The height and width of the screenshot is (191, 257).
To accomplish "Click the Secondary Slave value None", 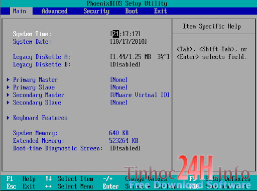I will (x=119, y=103).
